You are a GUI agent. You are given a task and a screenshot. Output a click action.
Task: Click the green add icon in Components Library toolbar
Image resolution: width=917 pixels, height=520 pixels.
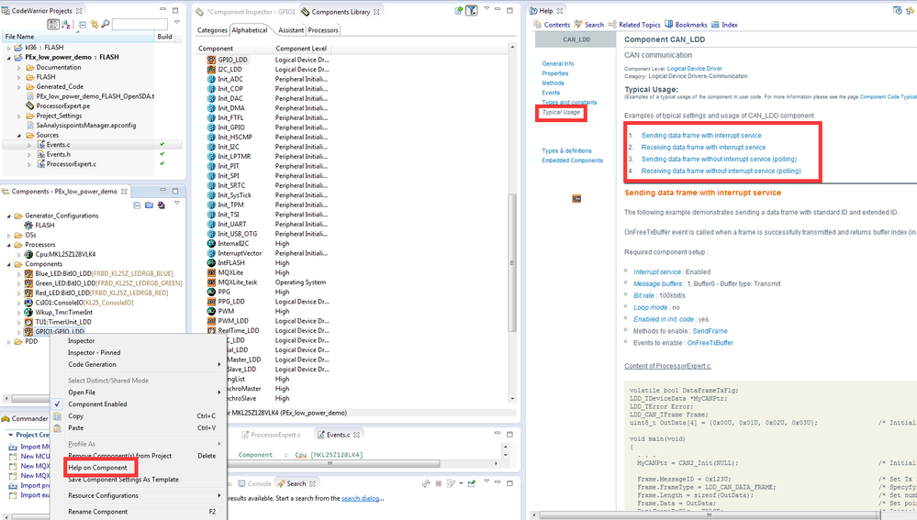pyautogui.click(x=459, y=10)
